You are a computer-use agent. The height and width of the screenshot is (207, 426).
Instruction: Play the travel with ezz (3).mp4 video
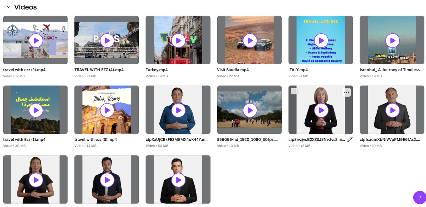[107, 110]
